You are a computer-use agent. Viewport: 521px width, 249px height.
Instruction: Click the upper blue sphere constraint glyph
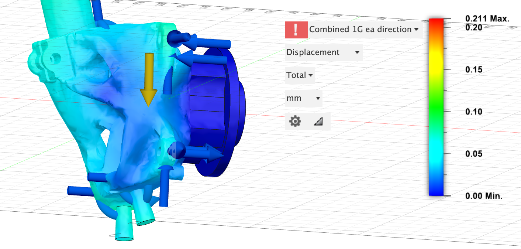point(175,38)
